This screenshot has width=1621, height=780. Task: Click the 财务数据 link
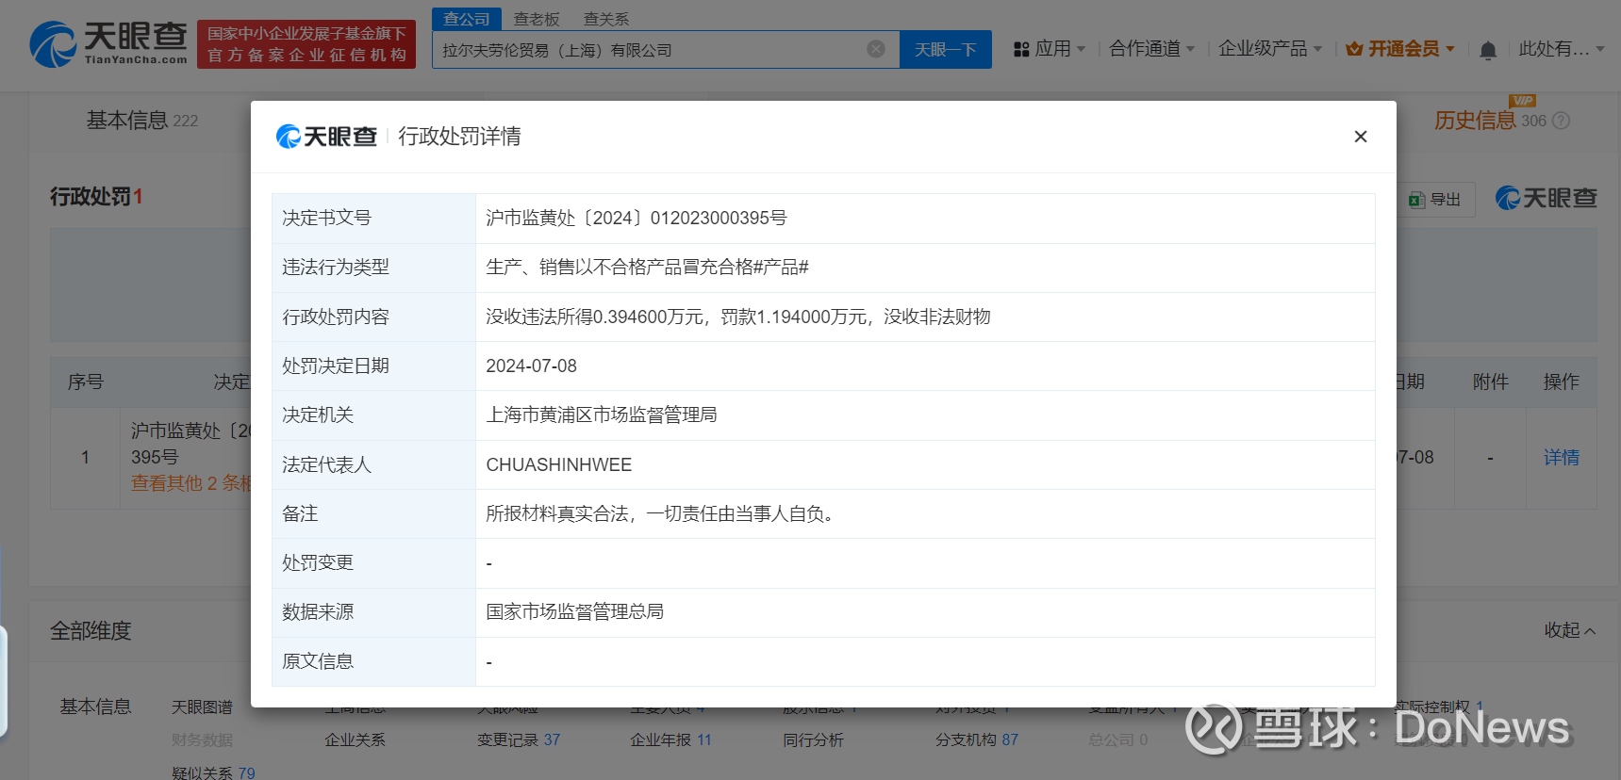[202, 740]
